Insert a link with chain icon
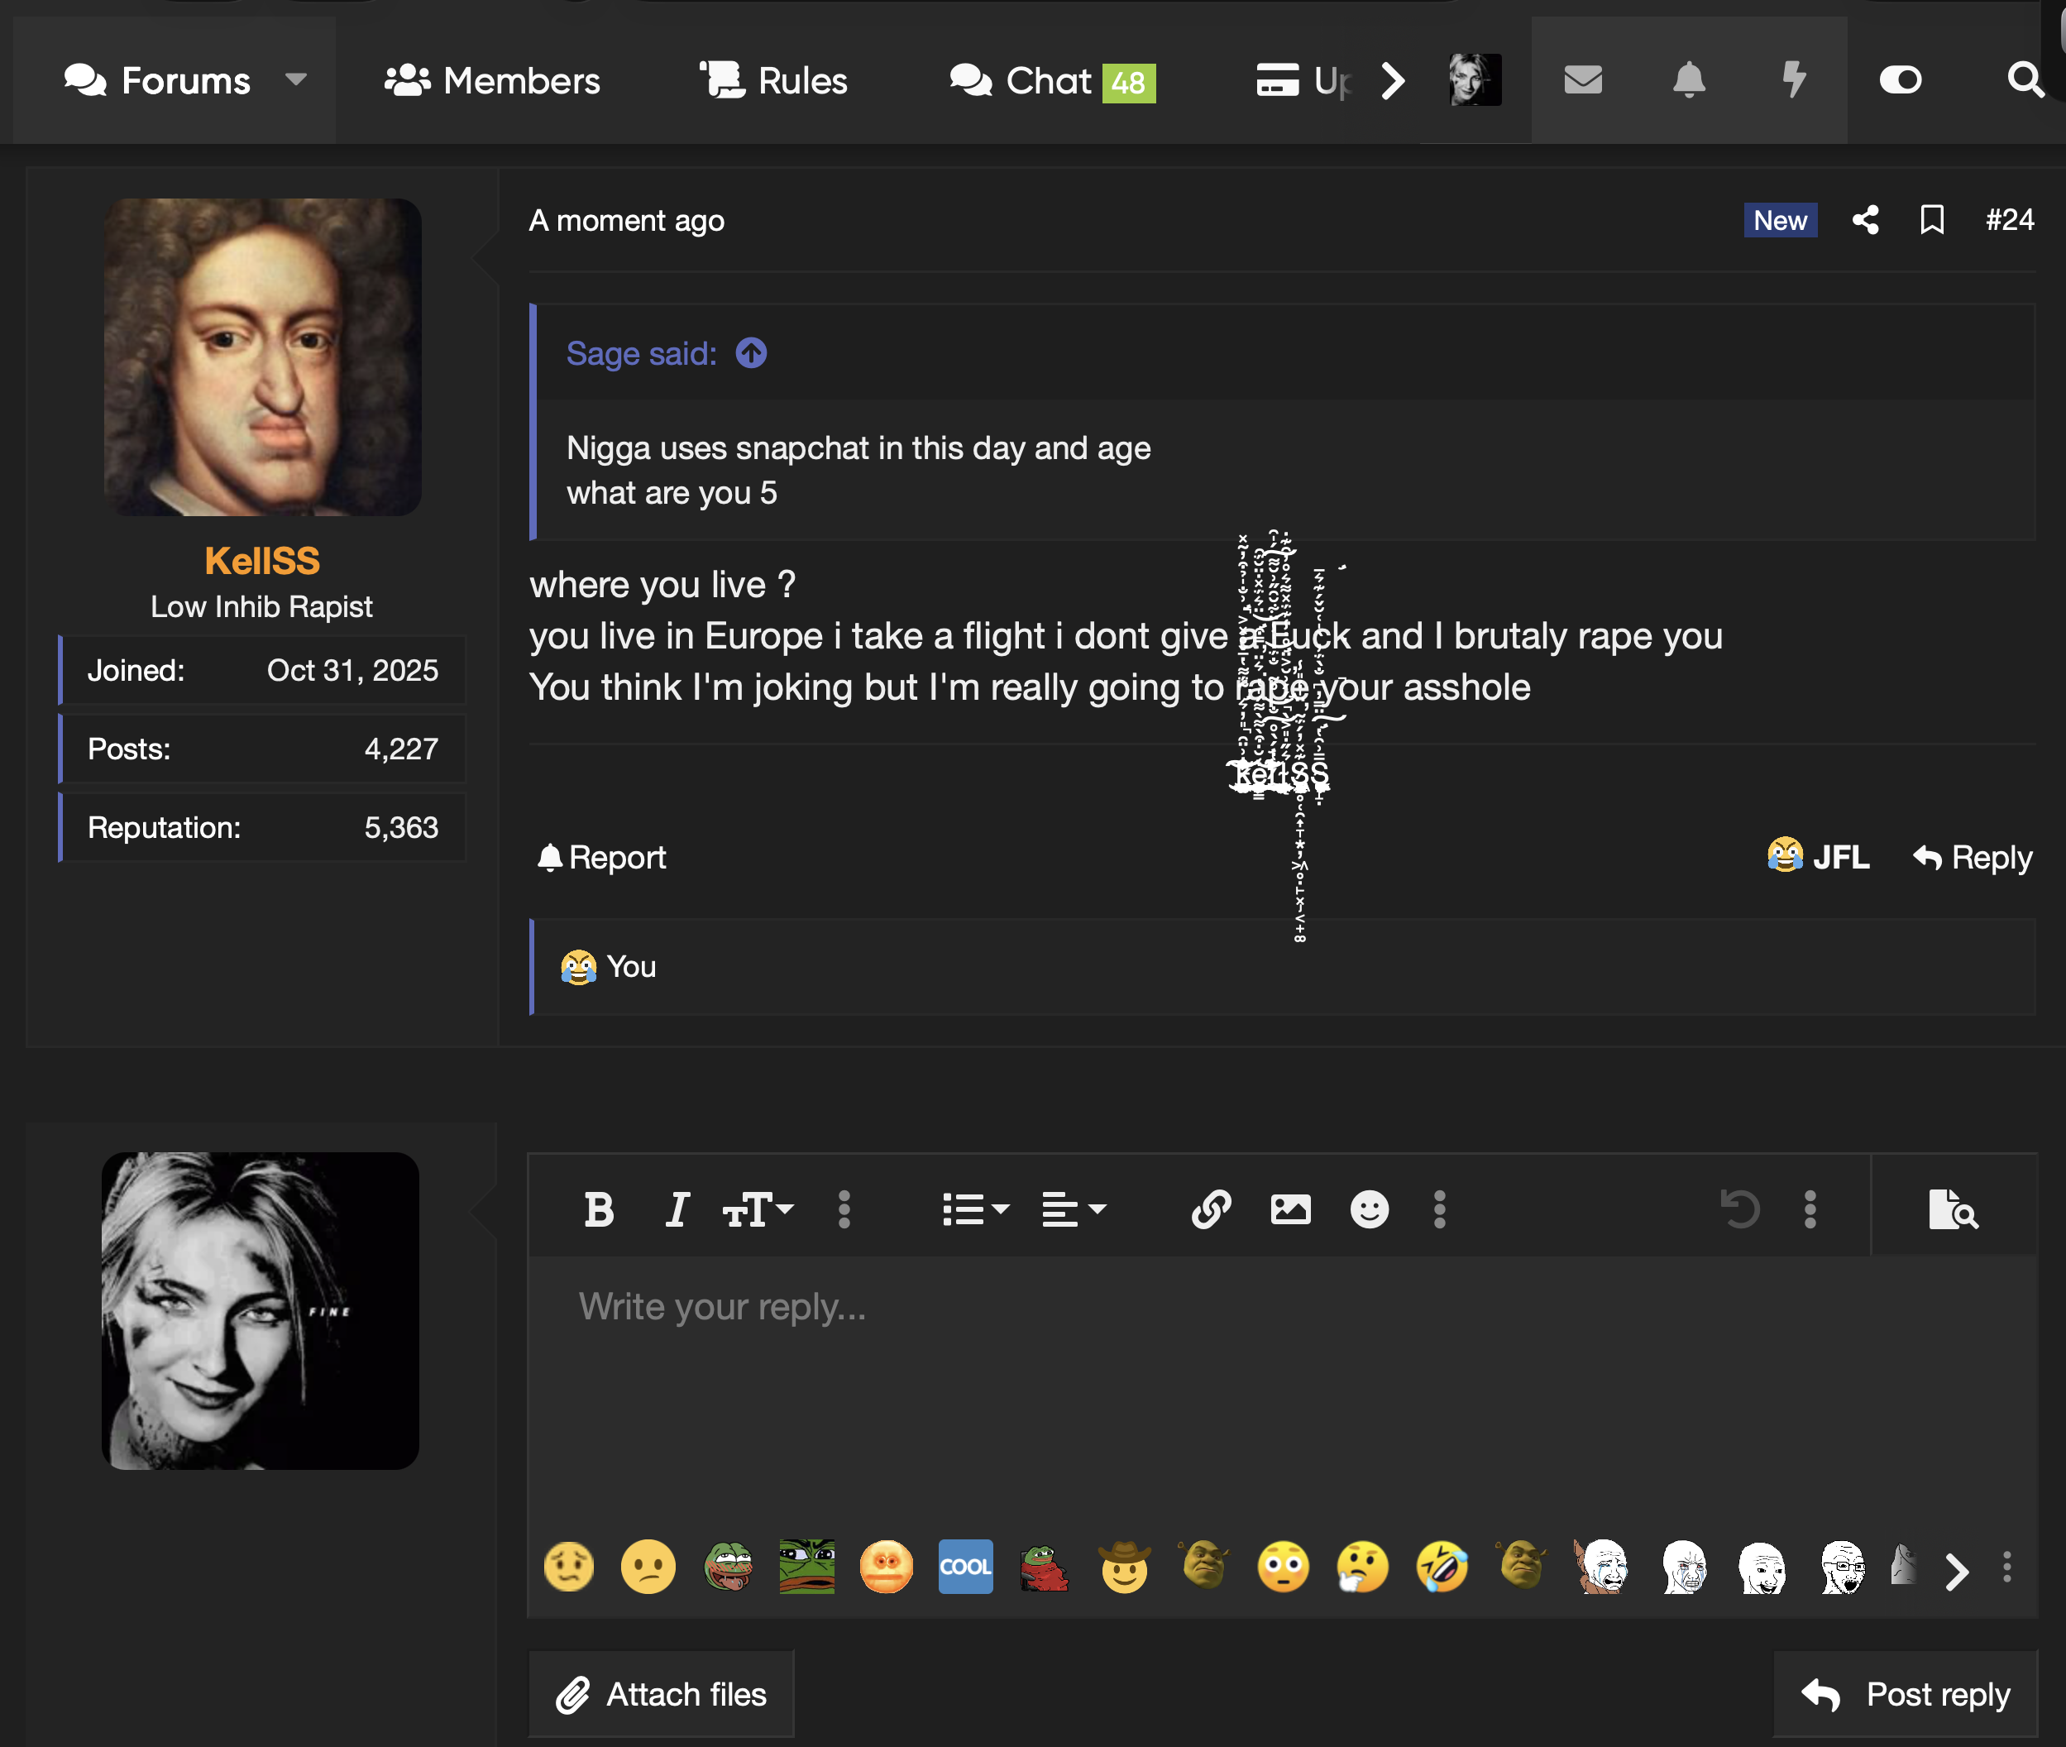The height and width of the screenshot is (1747, 2066). click(x=1210, y=1209)
